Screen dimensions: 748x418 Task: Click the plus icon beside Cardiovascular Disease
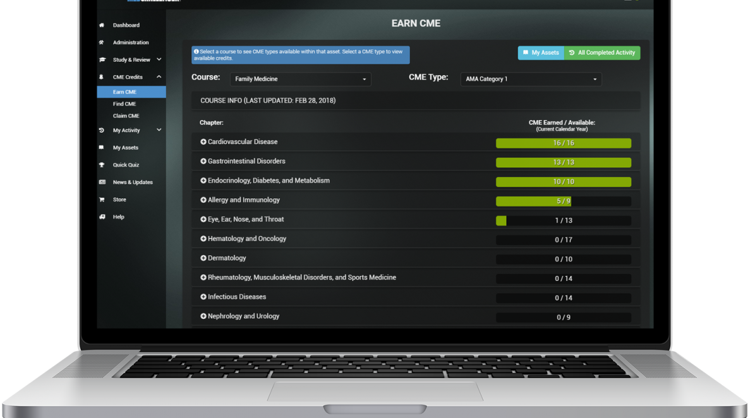pos(203,142)
